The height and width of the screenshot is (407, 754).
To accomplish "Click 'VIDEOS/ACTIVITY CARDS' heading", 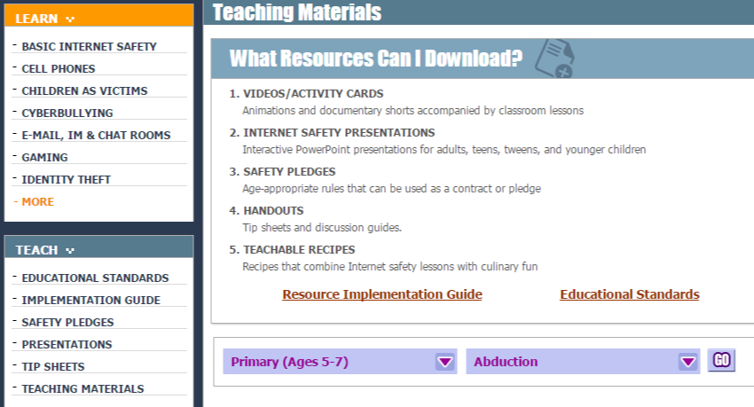I will (x=313, y=94).
